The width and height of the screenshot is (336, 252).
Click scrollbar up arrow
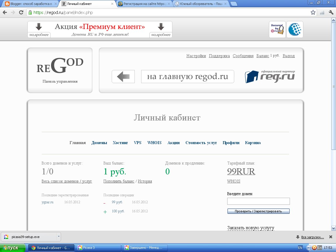(333, 21)
